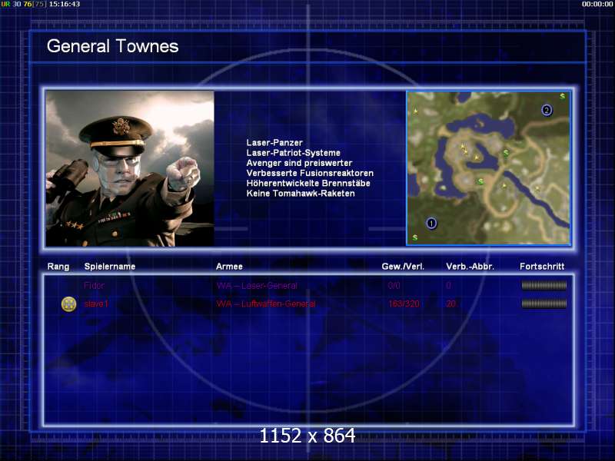Click the General Townes title
This screenshot has width=615, height=461.
[x=112, y=46]
